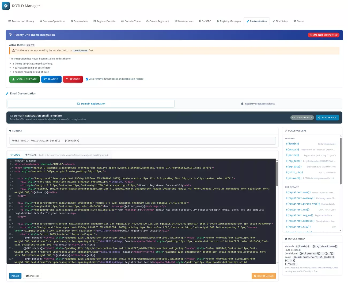This screenshot has height=285, width=348.
Task: Insert the {{registrant.person_type}} placeholder
Action: tap(303, 204)
